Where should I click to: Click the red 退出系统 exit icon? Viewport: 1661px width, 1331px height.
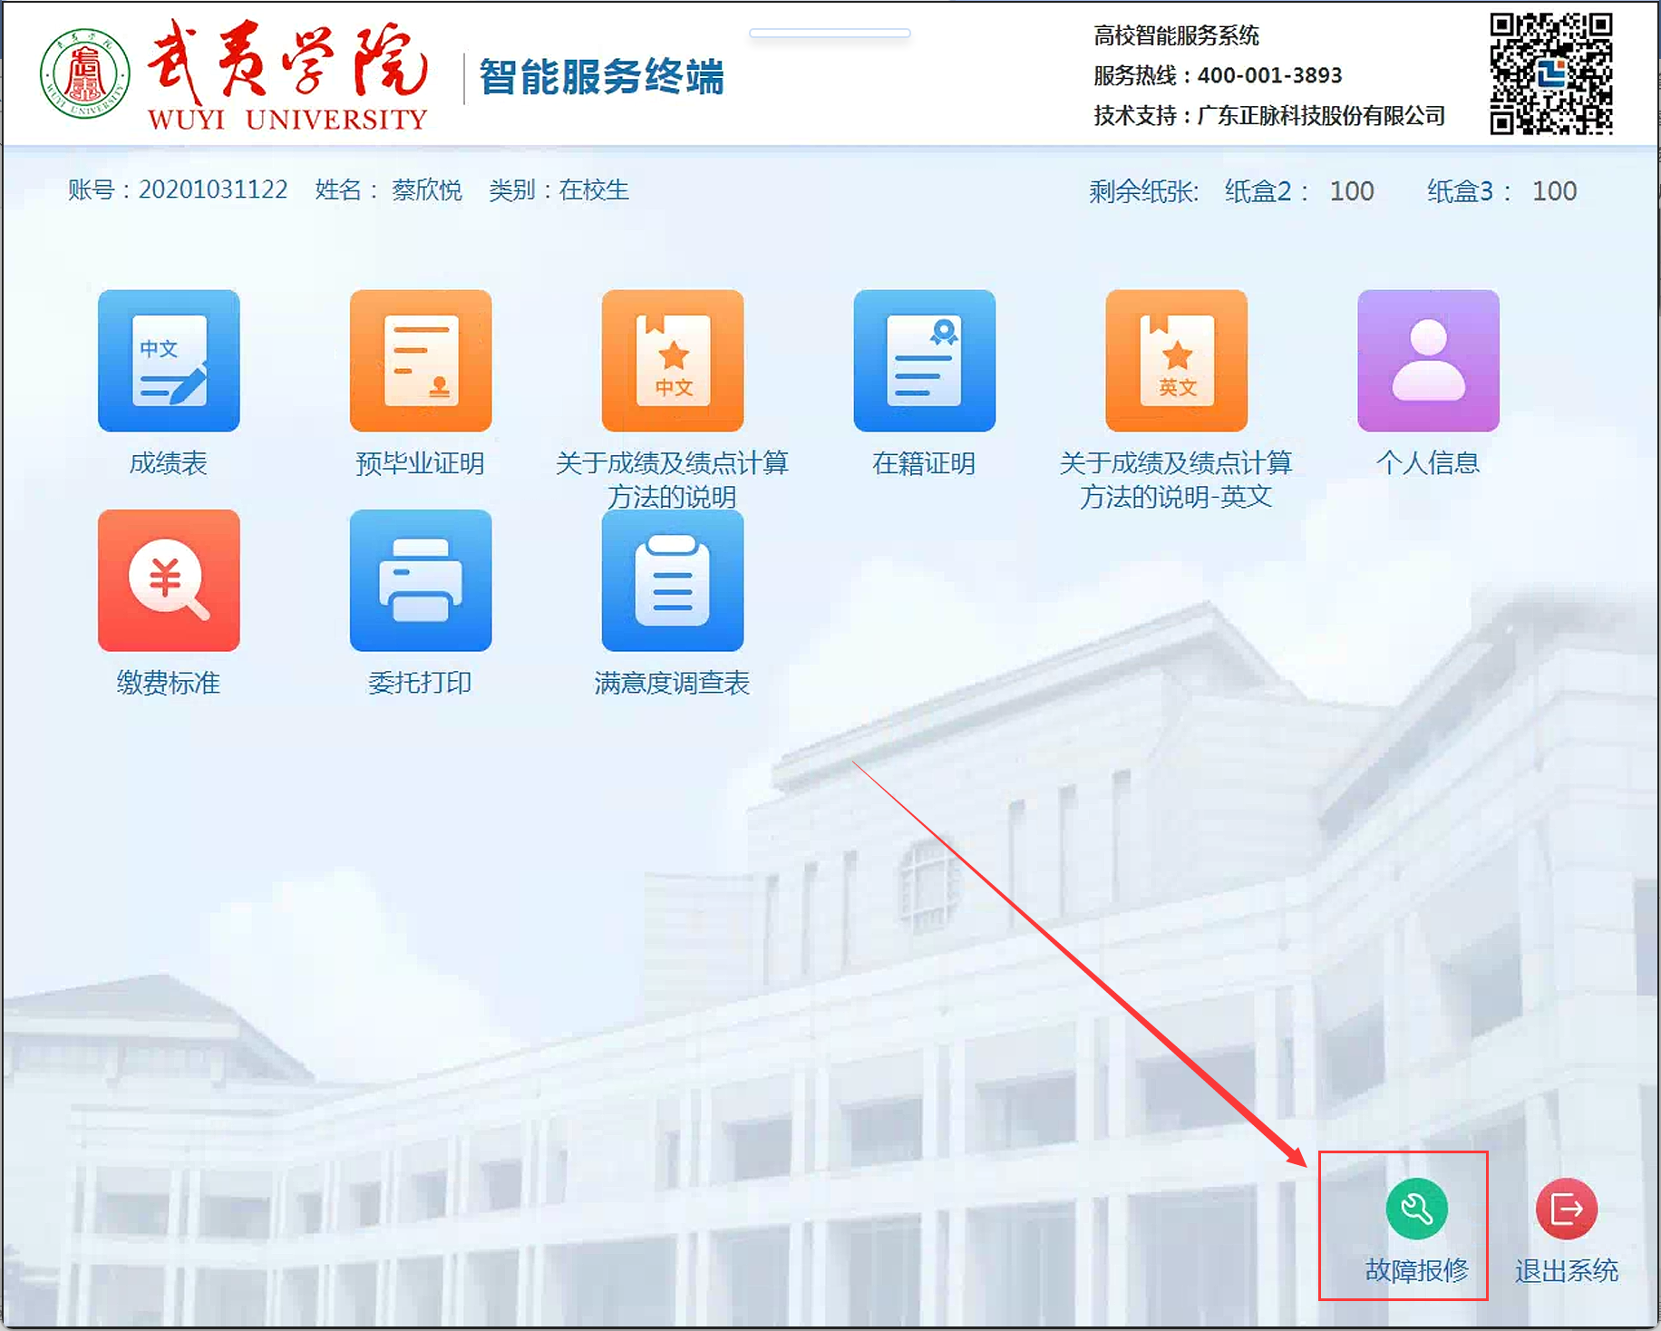pos(1567,1209)
